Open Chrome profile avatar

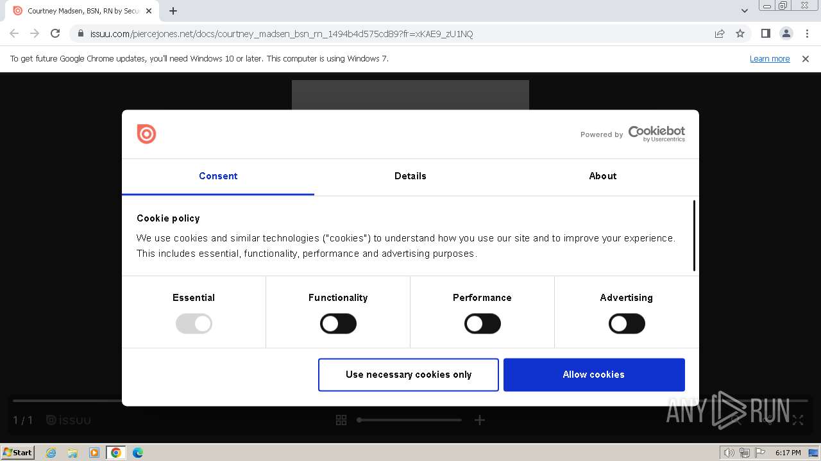click(x=786, y=33)
